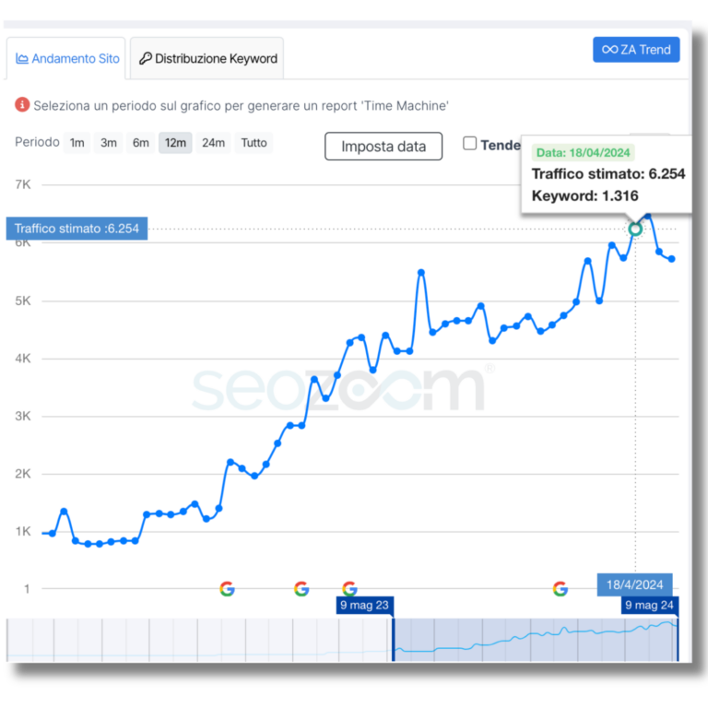708x708 pixels.
Task: Click the red info icon beside Time Machine hint
Action: 22,105
